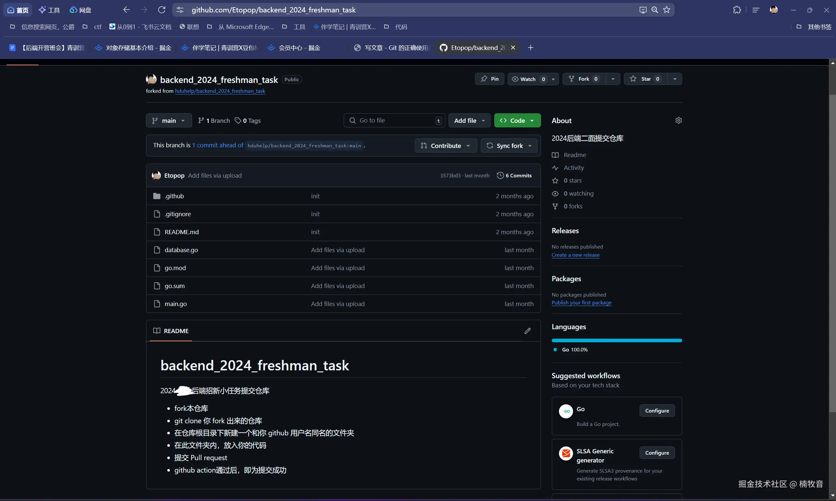
Task: Bookmark this page with star icon
Action: [x=666, y=10]
